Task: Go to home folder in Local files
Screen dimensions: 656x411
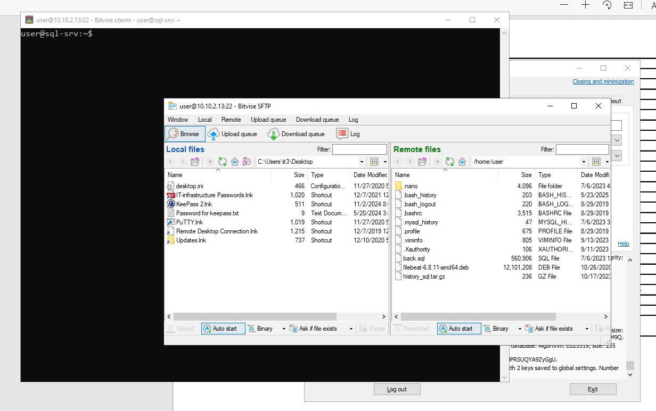Action: pyautogui.click(x=234, y=162)
